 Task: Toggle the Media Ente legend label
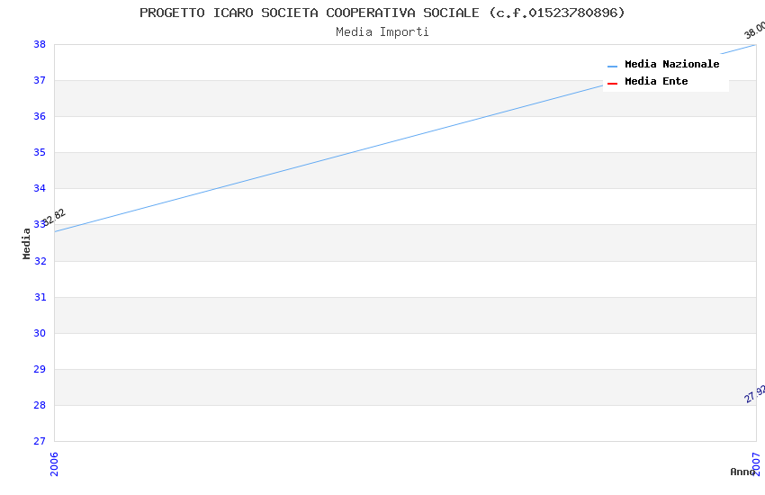[x=656, y=81]
